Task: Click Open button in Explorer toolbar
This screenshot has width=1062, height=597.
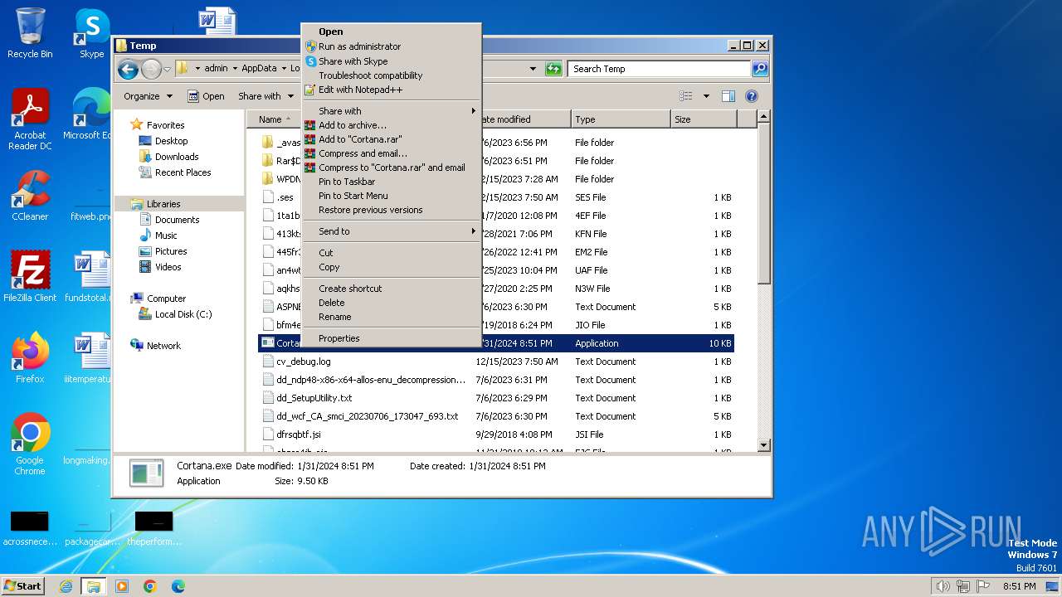Action: (x=206, y=96)
